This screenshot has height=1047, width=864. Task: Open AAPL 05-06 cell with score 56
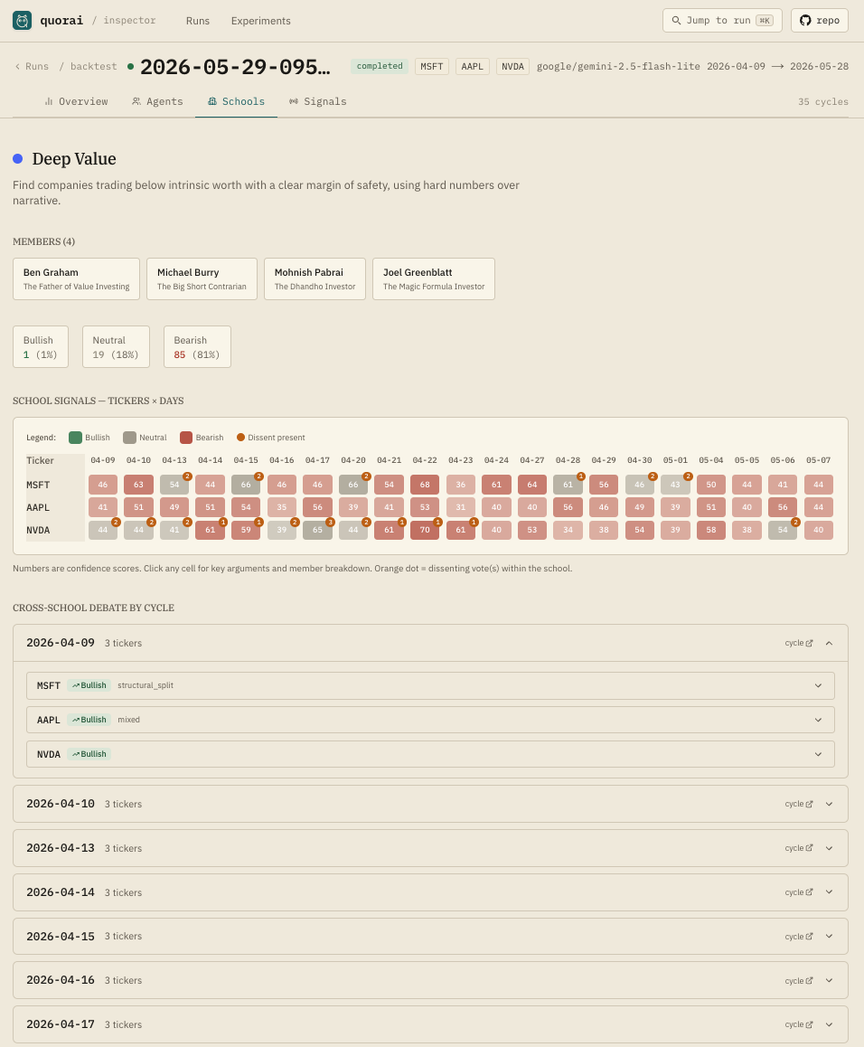pos(783,507)
